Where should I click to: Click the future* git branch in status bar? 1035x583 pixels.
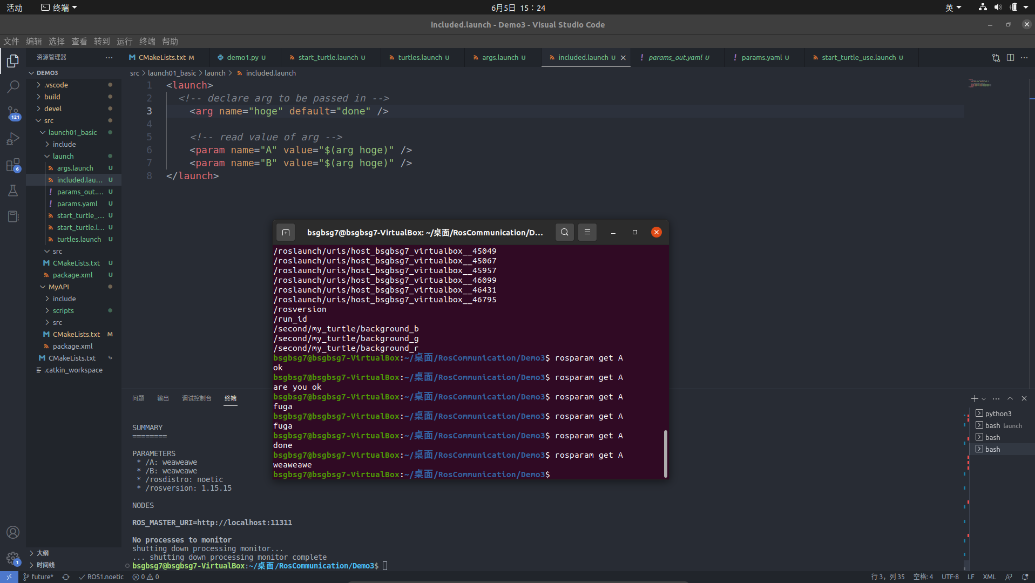coord(38,577)
